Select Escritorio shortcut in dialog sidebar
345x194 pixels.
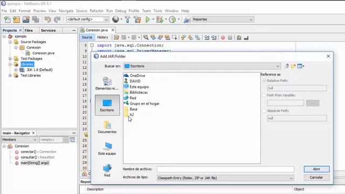tap(107, 105)
